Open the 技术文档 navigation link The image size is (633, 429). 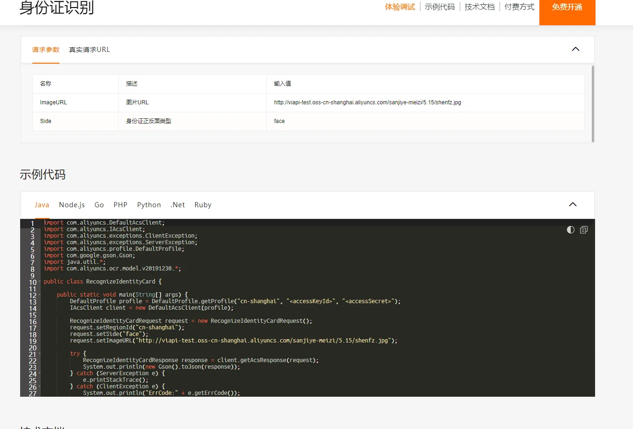(479, 7)
